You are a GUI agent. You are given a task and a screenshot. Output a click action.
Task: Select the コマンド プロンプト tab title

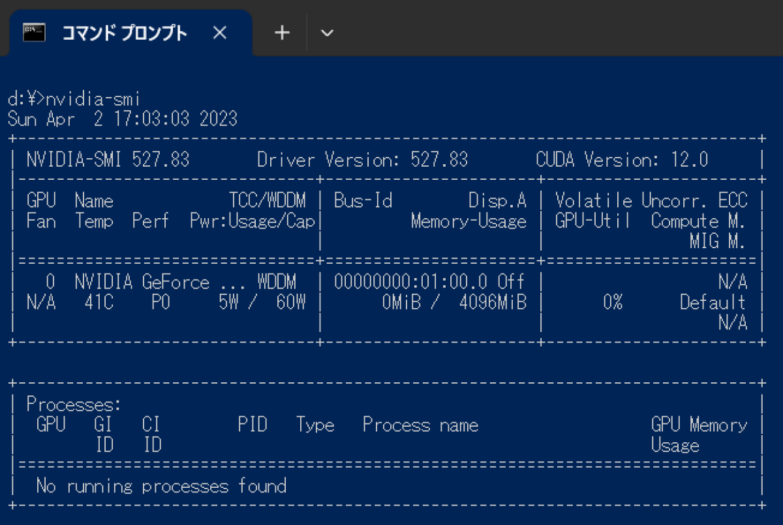[x=124, y=33]
